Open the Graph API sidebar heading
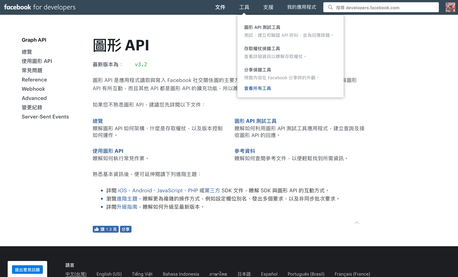Image resolution: width=458 pixels, height=277 pixels. click(34, 40)
